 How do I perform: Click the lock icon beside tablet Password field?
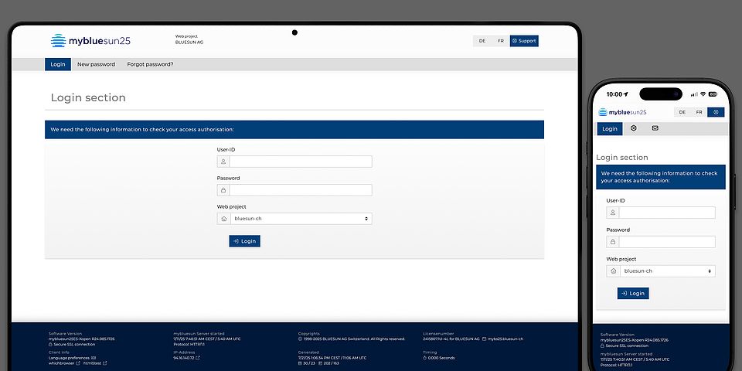click(223, 190)
